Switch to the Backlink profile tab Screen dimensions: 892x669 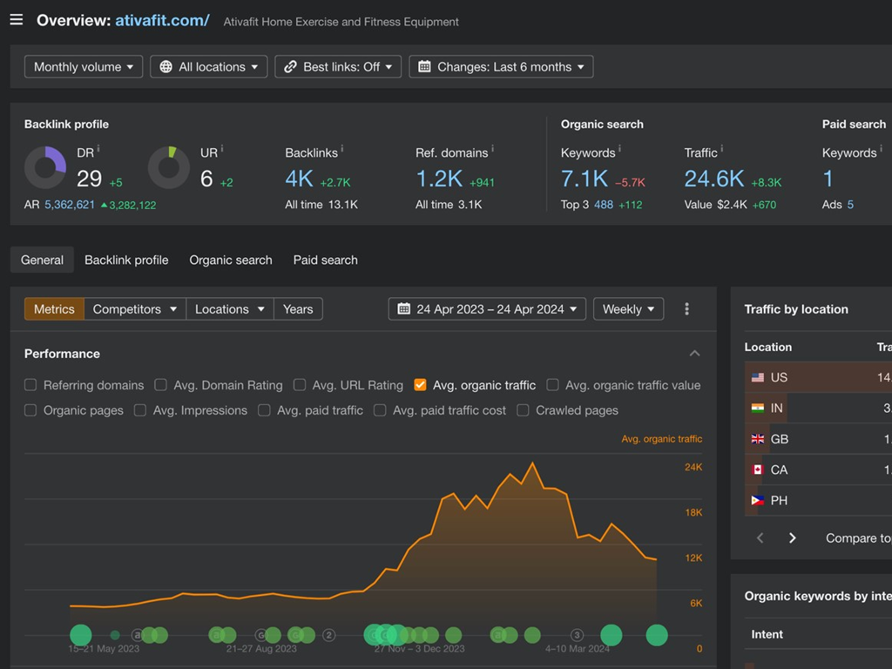pyautogui.click(x=126, y=260)
